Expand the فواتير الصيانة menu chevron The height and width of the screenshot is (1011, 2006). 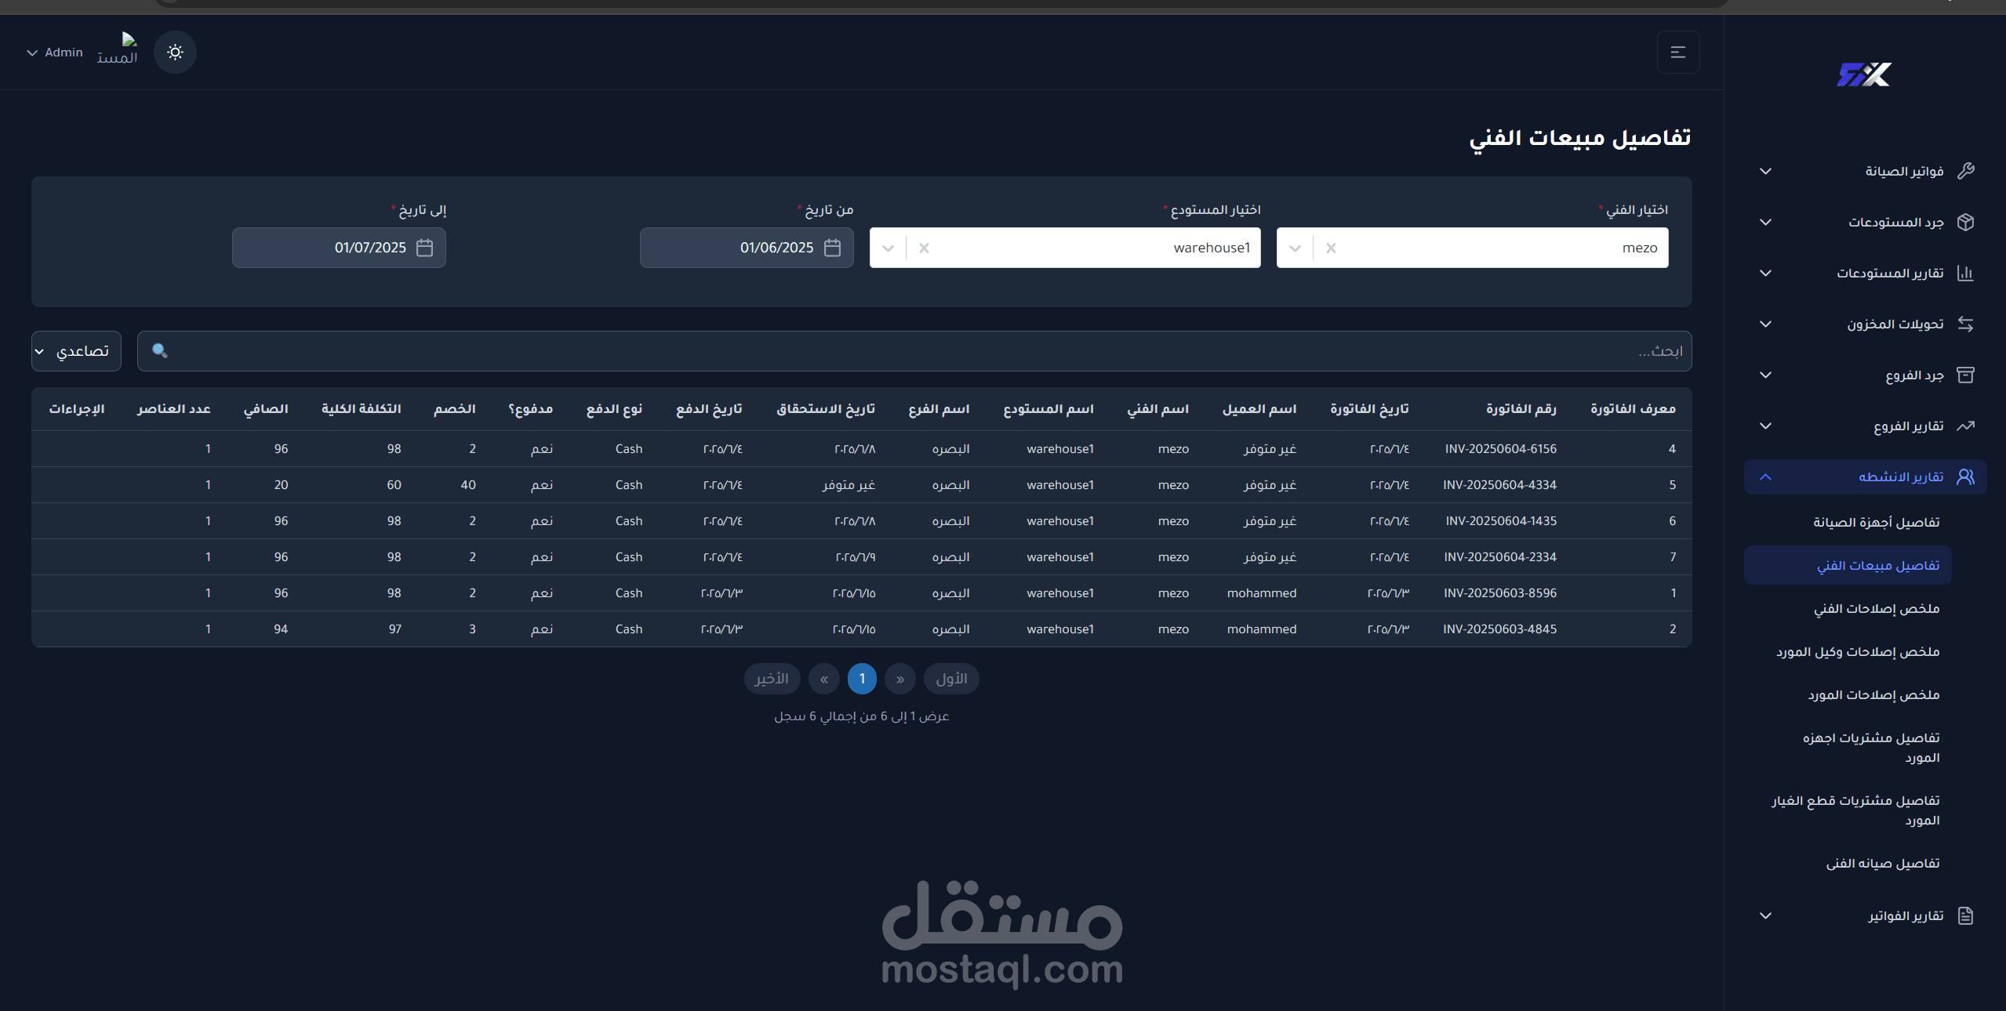[1765, 171]
